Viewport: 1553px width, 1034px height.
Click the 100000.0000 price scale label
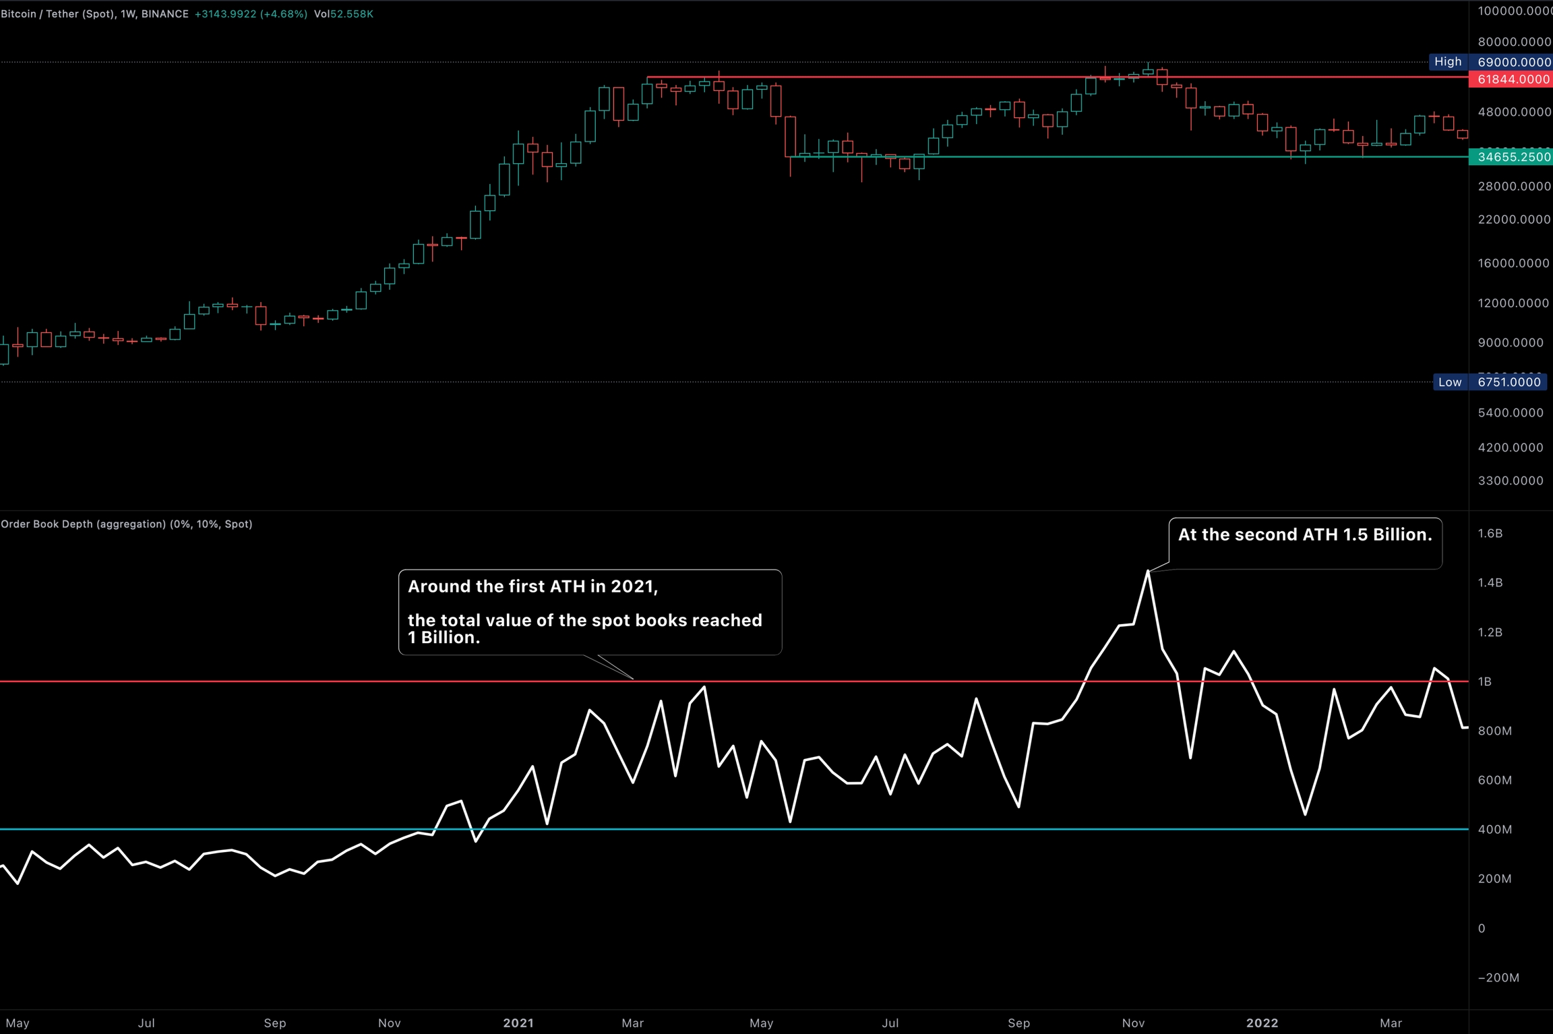[x=1514, y=11]
